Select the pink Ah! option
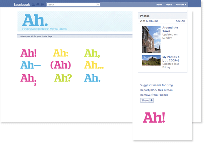Image resolution: width=218 pixels, height=145 pixels. click(x=29, y=53)
